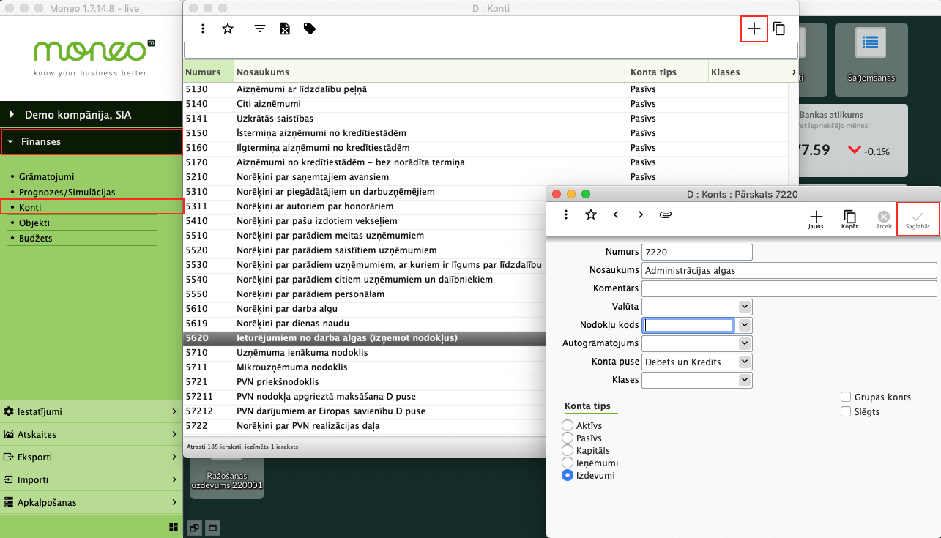Open Grāmatojumi in Finanses menu
Screen dimensions: 941x538
(46, 176)
